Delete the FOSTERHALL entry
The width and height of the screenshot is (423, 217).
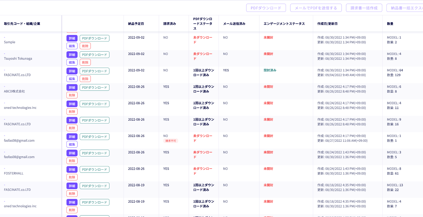(72, 177)
